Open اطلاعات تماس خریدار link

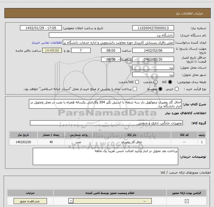(x=47, y=43)
